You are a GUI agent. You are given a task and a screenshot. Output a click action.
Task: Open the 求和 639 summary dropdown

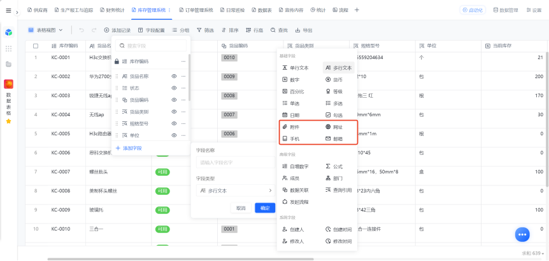[533, 253]
